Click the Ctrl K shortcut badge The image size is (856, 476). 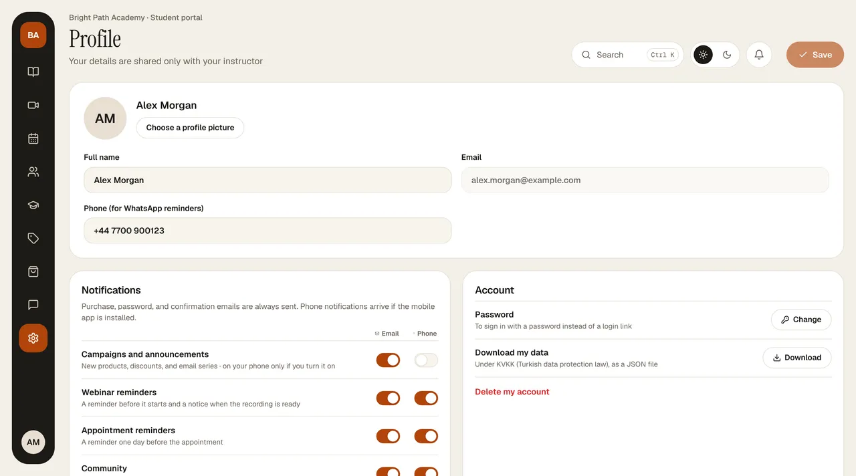pos(663,55)
